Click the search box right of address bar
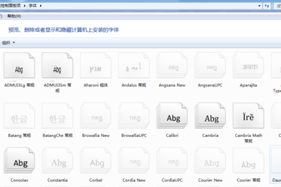The image size is (281, 187). tap(277, 6)
